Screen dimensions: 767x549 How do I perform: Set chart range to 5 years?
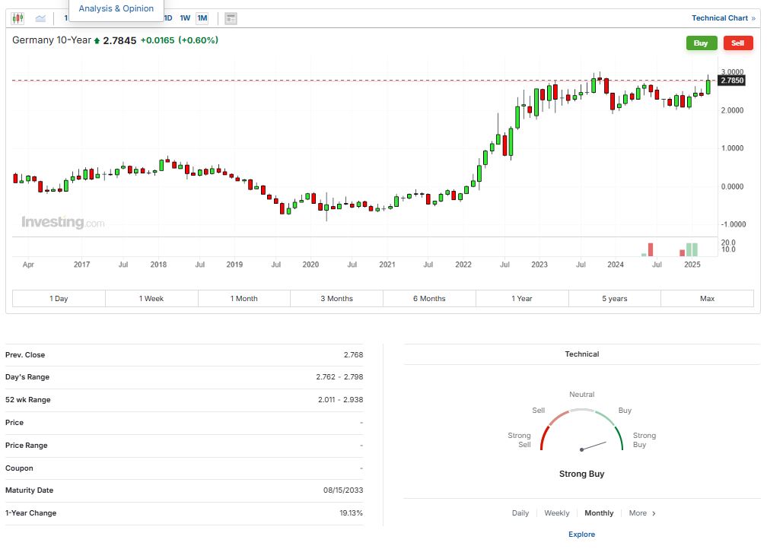(615, 299)
